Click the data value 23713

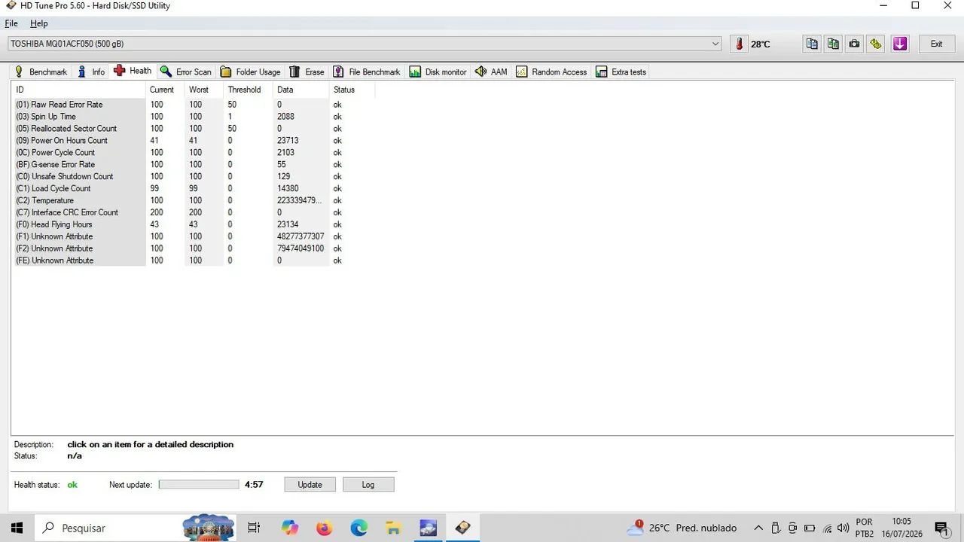[288, 141]
